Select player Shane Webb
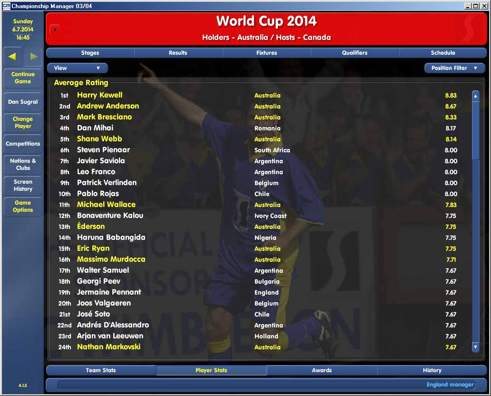The width and height of the screenshot is (491, 396). pos(99,139)
